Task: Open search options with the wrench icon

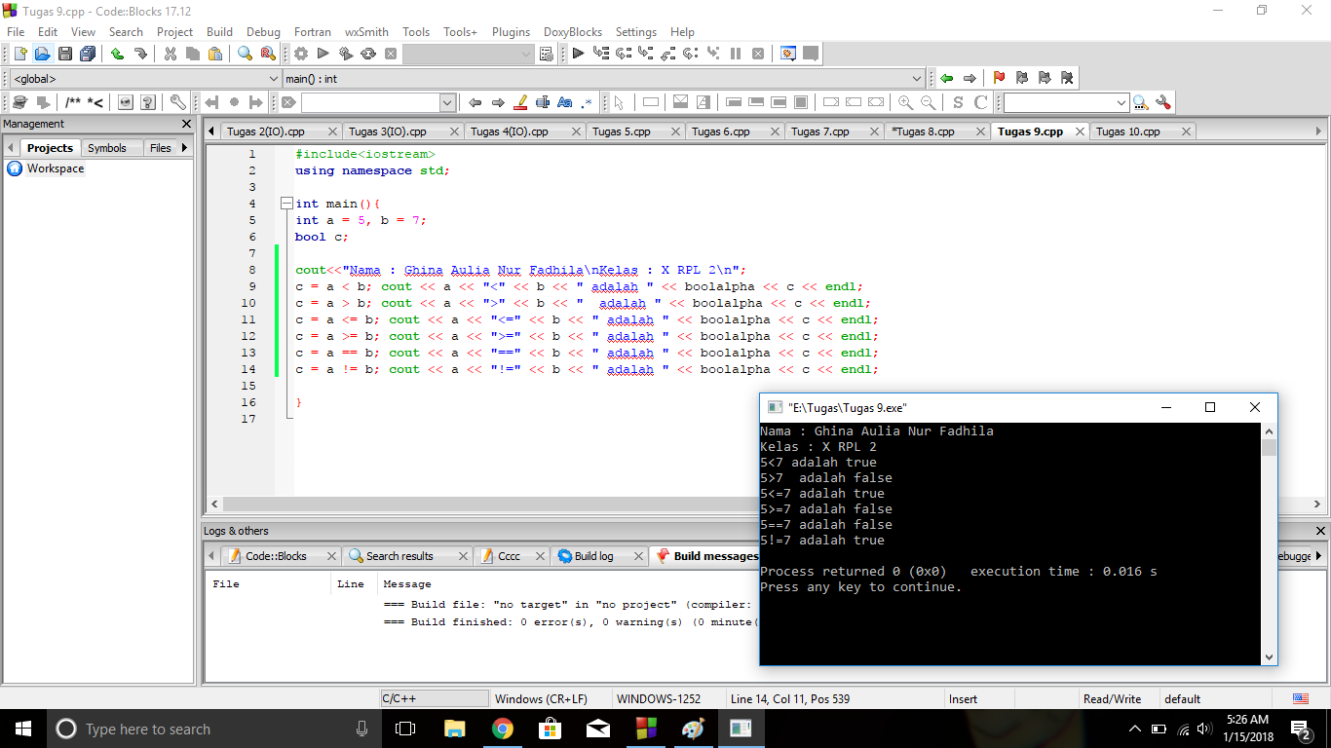Action: 1162,102
